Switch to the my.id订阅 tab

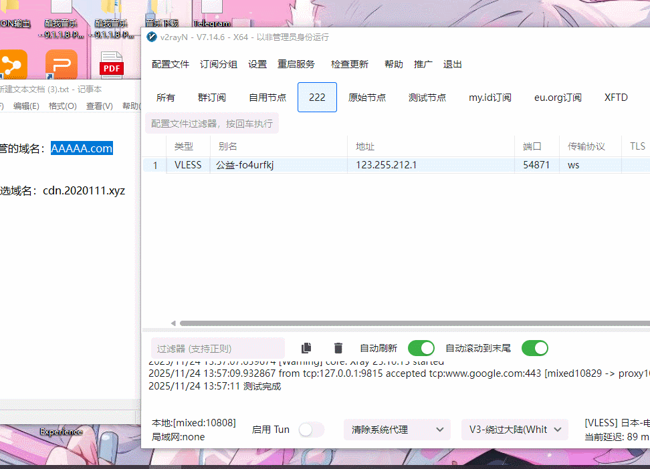pos(490,98)
